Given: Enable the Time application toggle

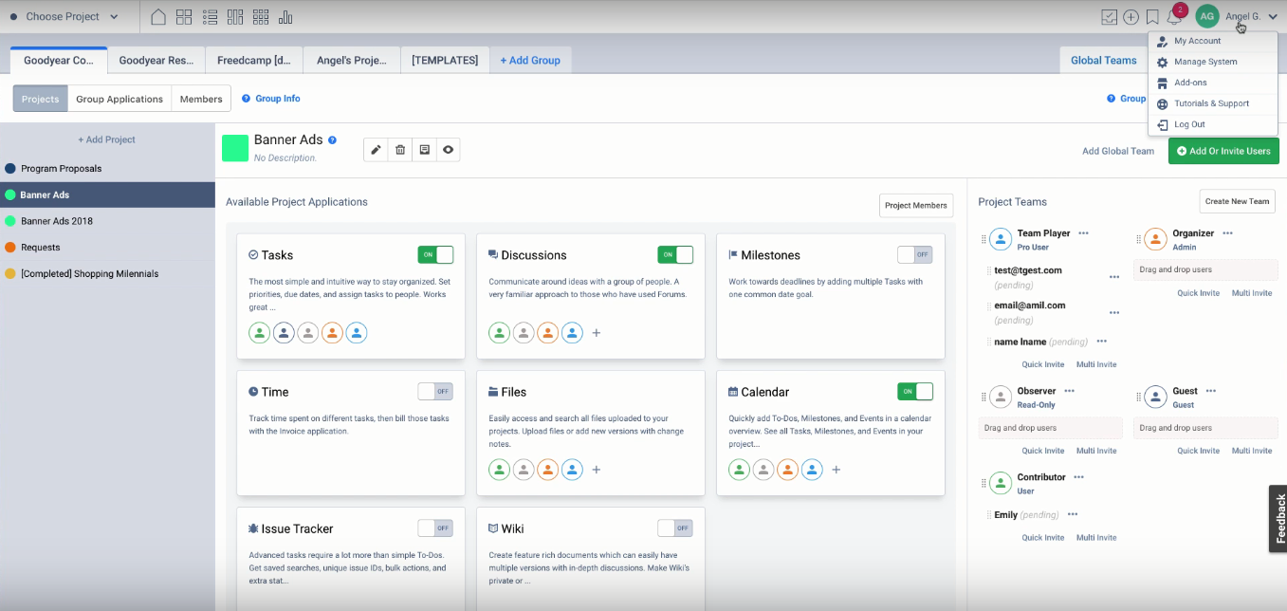Looking at the screenshot, I should click(x=435, y=391).
